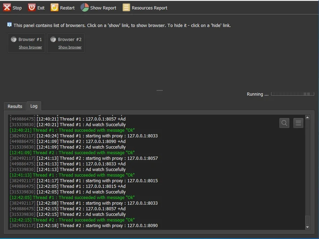The width and height of the screenshot is (319, 239).
Task: Click log line '[12:42:18] starting with proxy : 127.0.0.1:8090'
Action: pyautogui.click(x=84, y=226)
